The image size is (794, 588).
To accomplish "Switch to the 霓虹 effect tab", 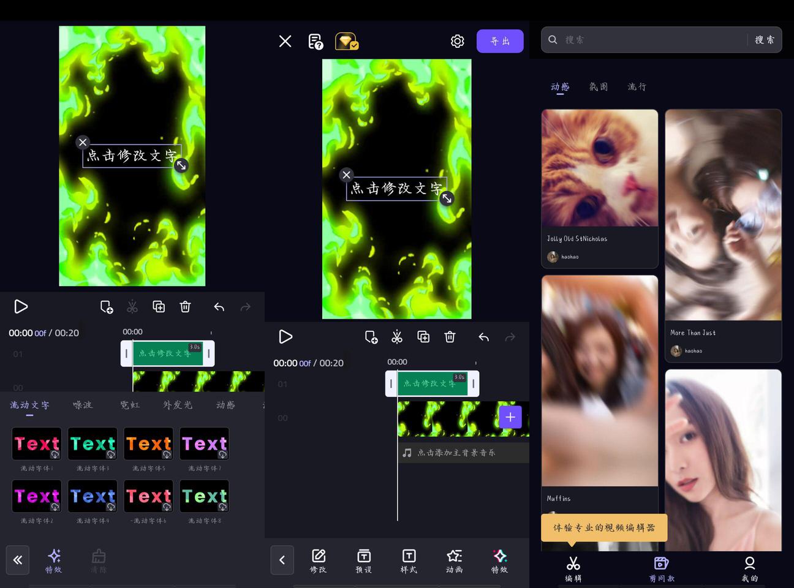I will (130, 405).
